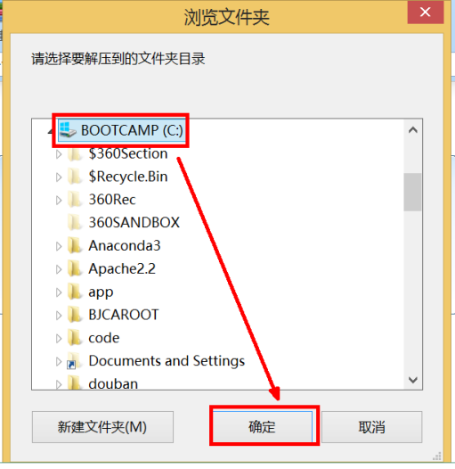
Task: Click the scrollbar up arrow
Action: click(x=413, y=130)
